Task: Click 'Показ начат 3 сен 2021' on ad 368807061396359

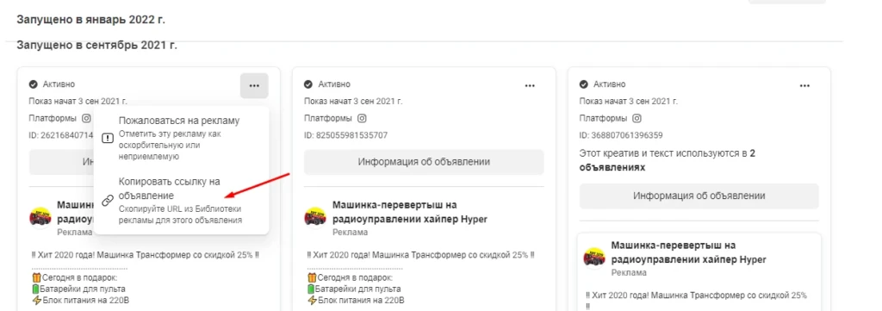Action: pos(628,102)
